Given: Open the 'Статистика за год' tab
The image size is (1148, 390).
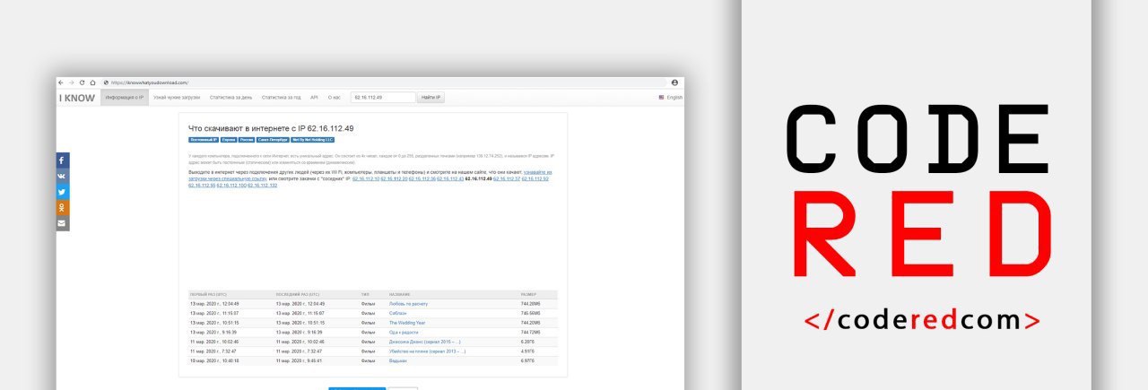Looking at the screenshot, I should click(x=281, y=97).
